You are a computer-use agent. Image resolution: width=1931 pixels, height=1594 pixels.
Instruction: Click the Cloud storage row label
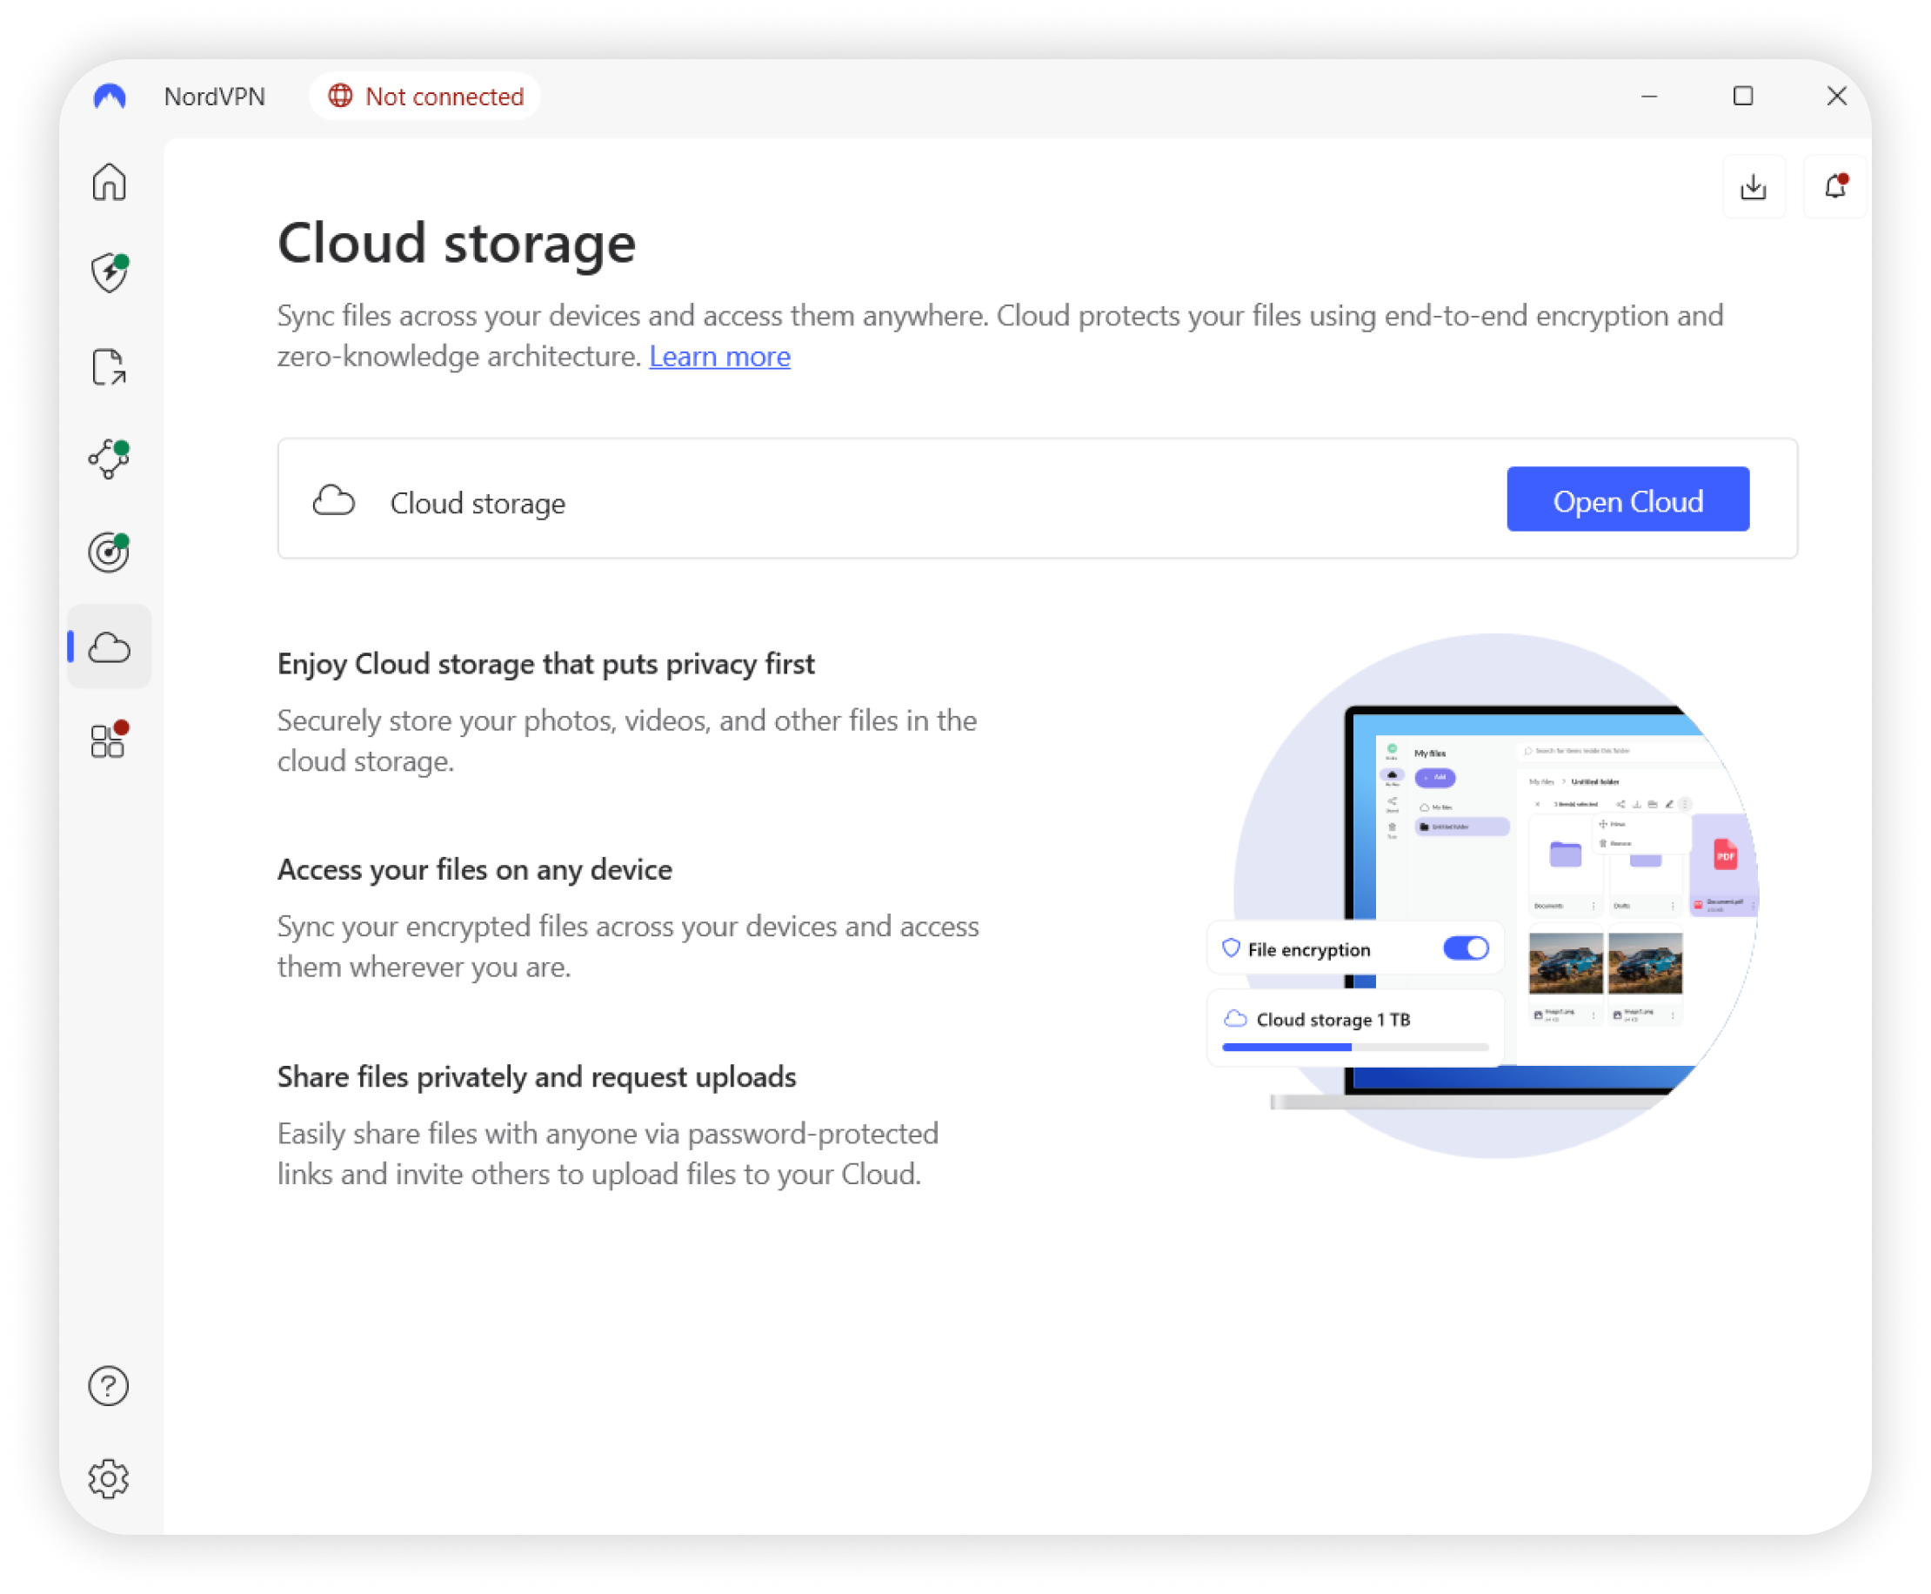point(478,503)
